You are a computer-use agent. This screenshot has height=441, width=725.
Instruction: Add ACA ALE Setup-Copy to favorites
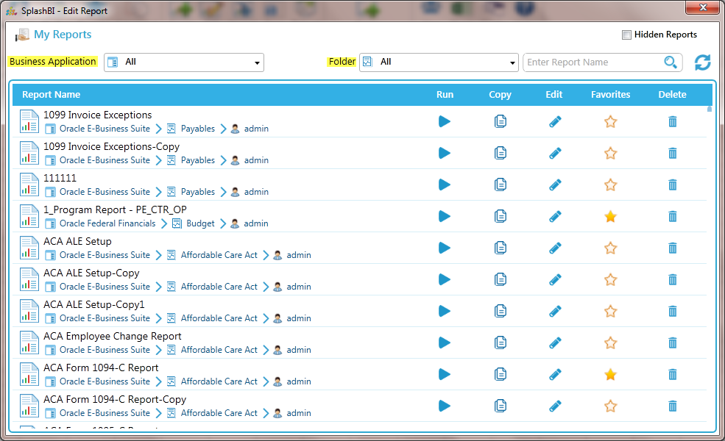pyautogui.click(x=610, y=279)
